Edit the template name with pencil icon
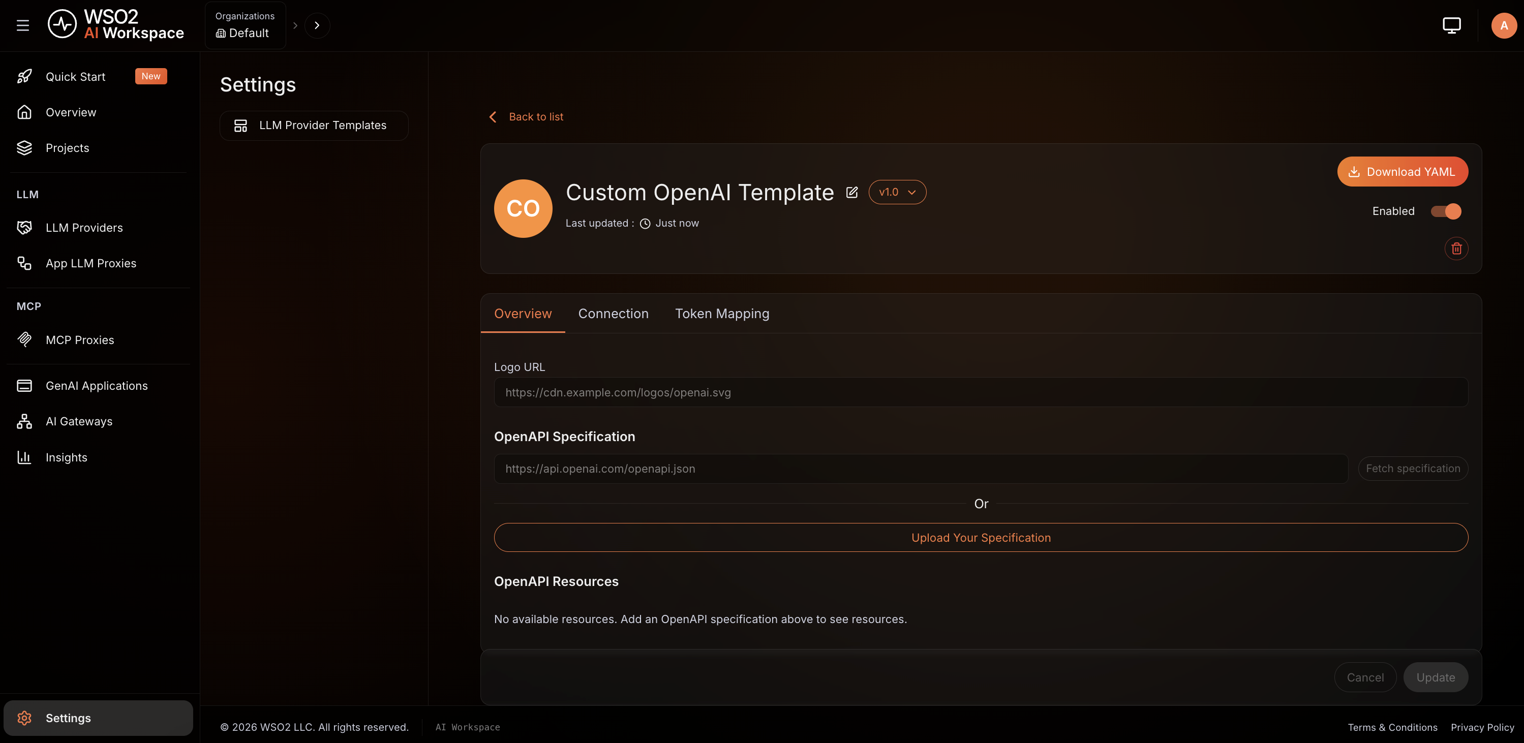The height and width of the screenshot is (743, 1524). pos(852,192)
